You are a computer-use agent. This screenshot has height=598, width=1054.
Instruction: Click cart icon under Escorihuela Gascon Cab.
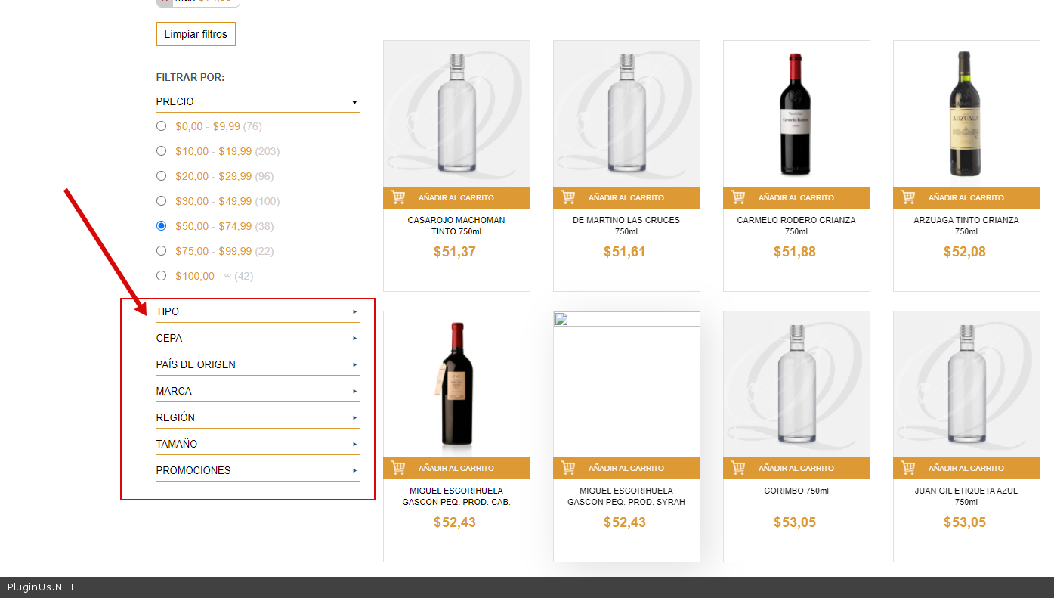[398, 468]
